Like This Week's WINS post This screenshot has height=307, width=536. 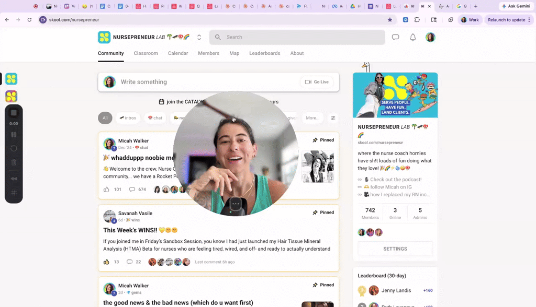click(106, 262)
